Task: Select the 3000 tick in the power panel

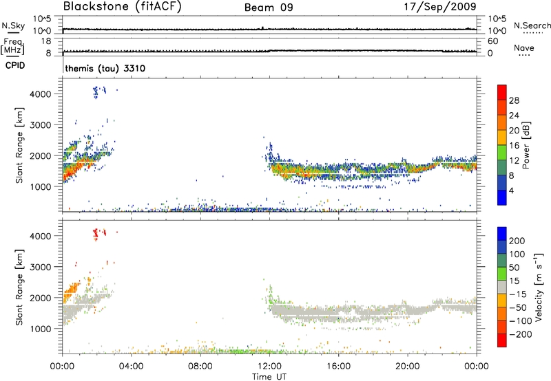Action: 41,125
